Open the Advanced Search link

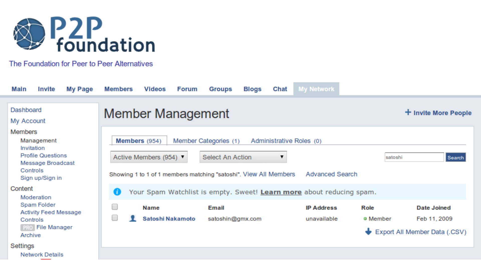(x=331, y=174)
